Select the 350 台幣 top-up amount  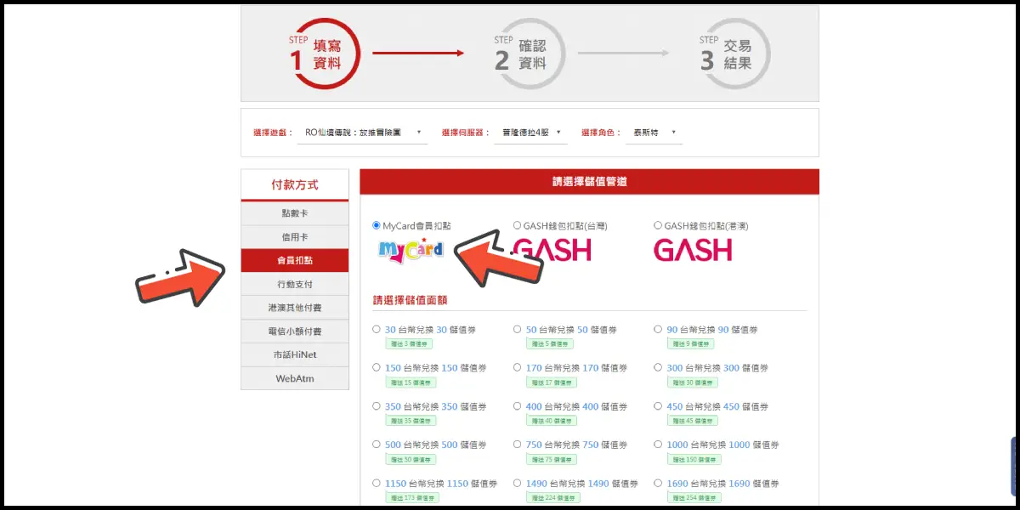coord(377,405)
